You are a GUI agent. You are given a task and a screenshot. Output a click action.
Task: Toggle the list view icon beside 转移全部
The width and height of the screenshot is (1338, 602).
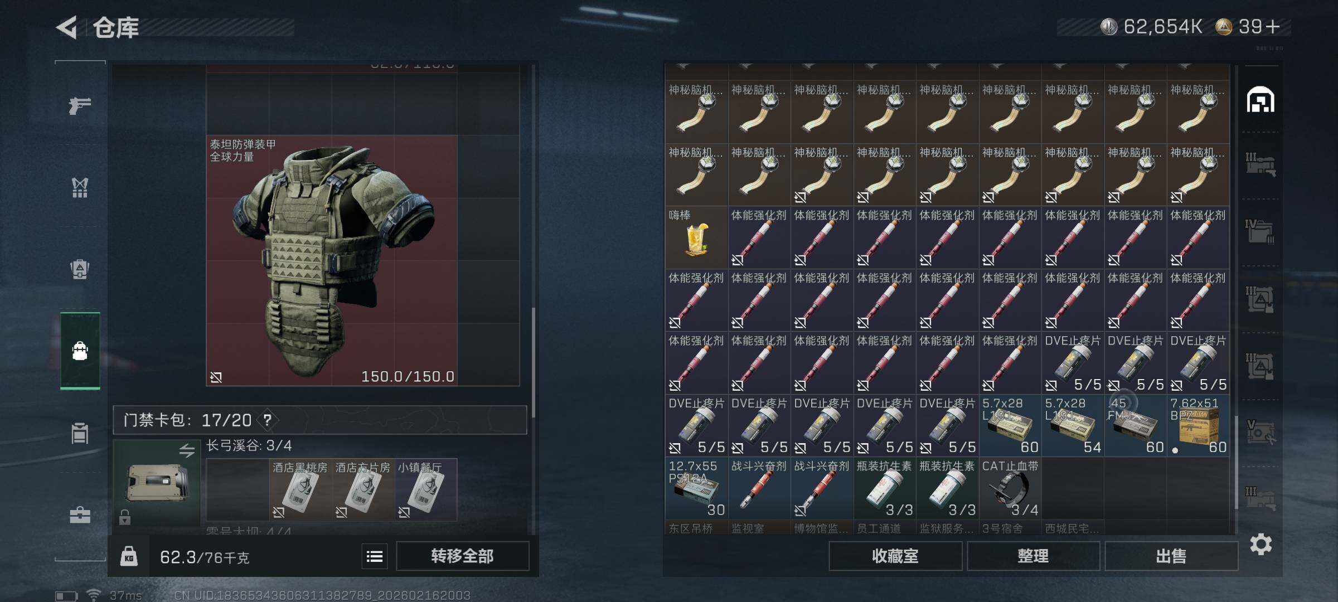(x=375, y=556)
